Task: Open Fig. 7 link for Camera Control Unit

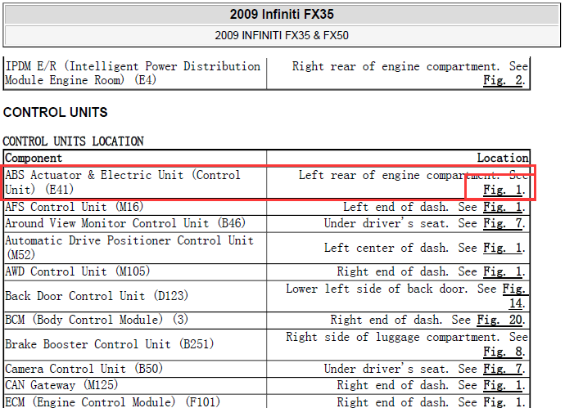Action: 504,369
